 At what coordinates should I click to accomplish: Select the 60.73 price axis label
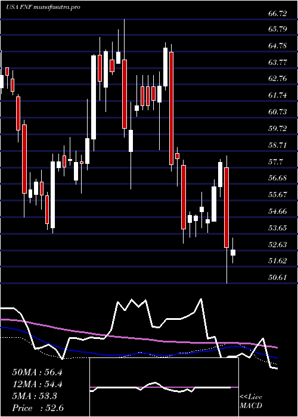[278, 112]
